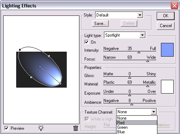This screenshot has width=180, height=134.
Task: Click the OK button
Action: coord(166,16)
